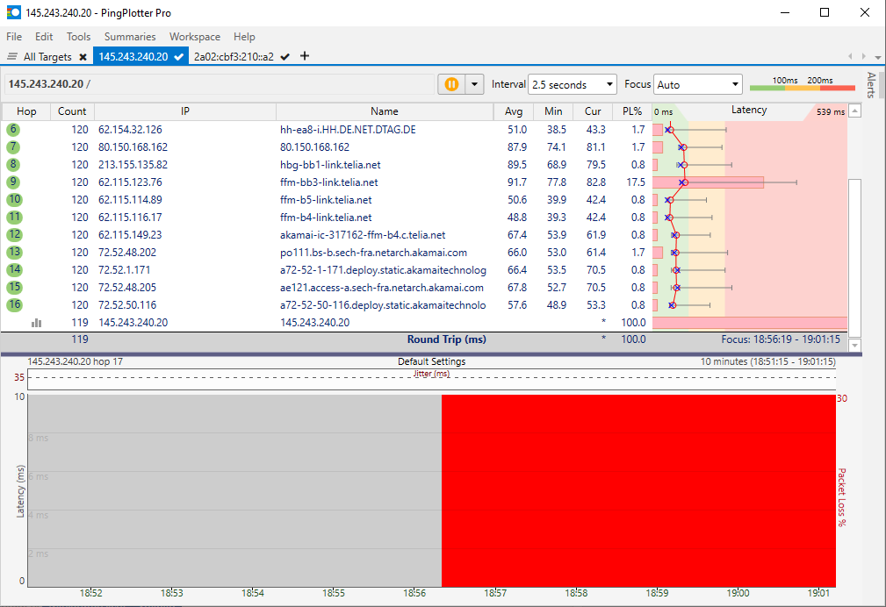Viewport: 886px width, 607px height.
Task: Open the dropdown arrow beside the pause button
Action: pos(475,84)
